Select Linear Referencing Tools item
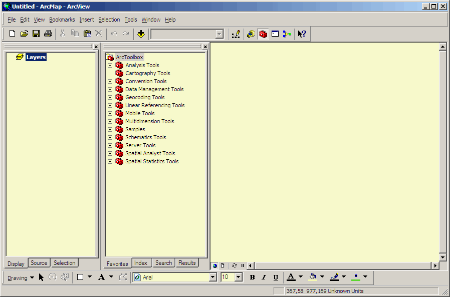 [155, 105]
